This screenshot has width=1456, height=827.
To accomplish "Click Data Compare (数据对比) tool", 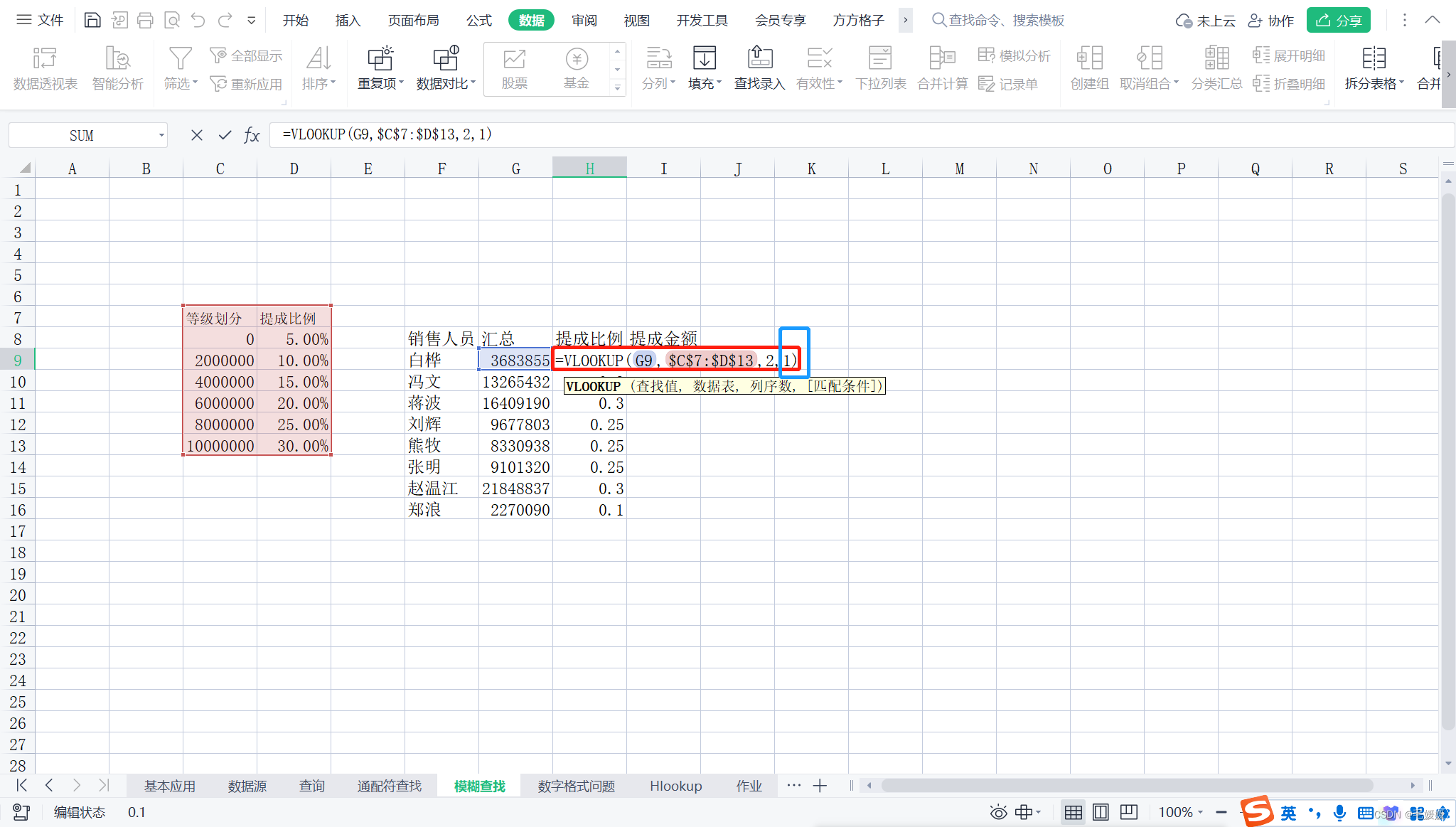I will 446,68.
